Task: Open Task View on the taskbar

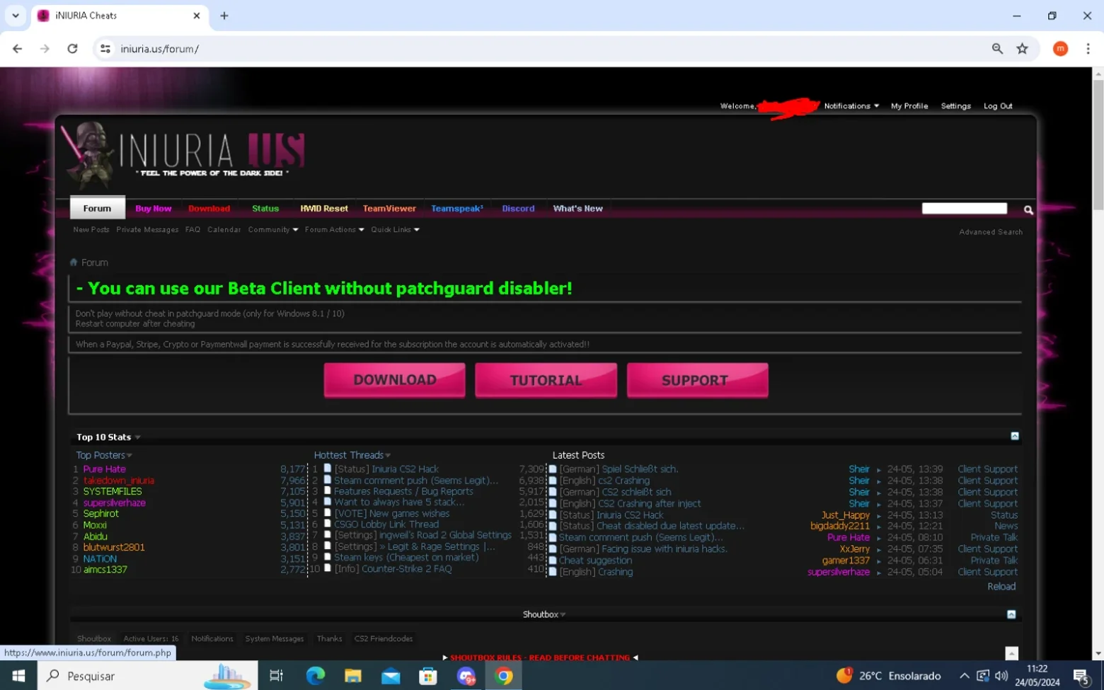Action: pos(276,676)
